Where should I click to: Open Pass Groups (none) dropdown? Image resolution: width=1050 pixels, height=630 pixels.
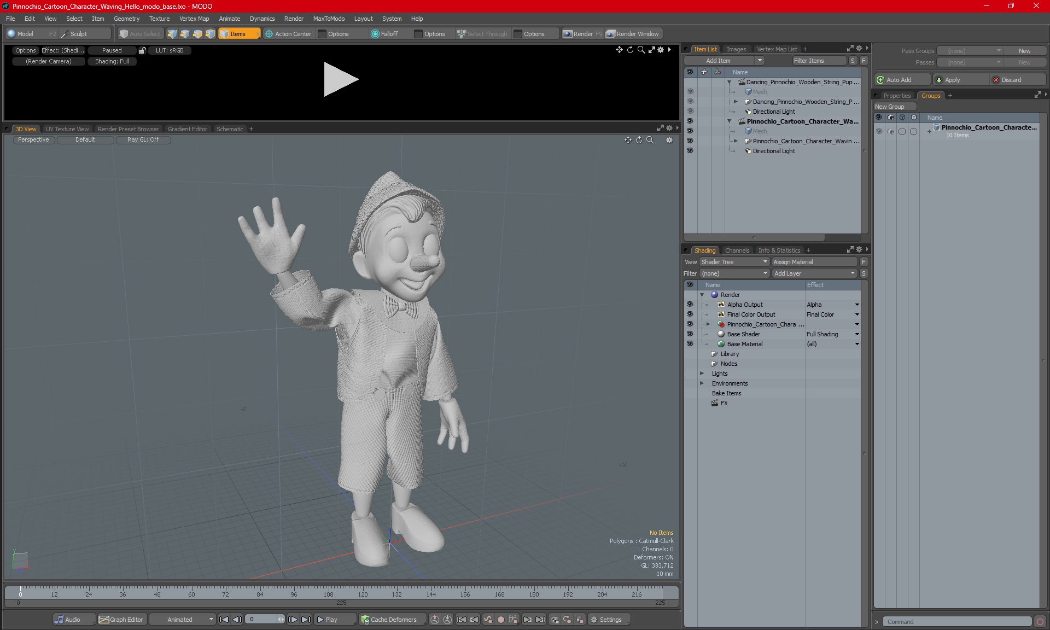click(x=970, y=51)
